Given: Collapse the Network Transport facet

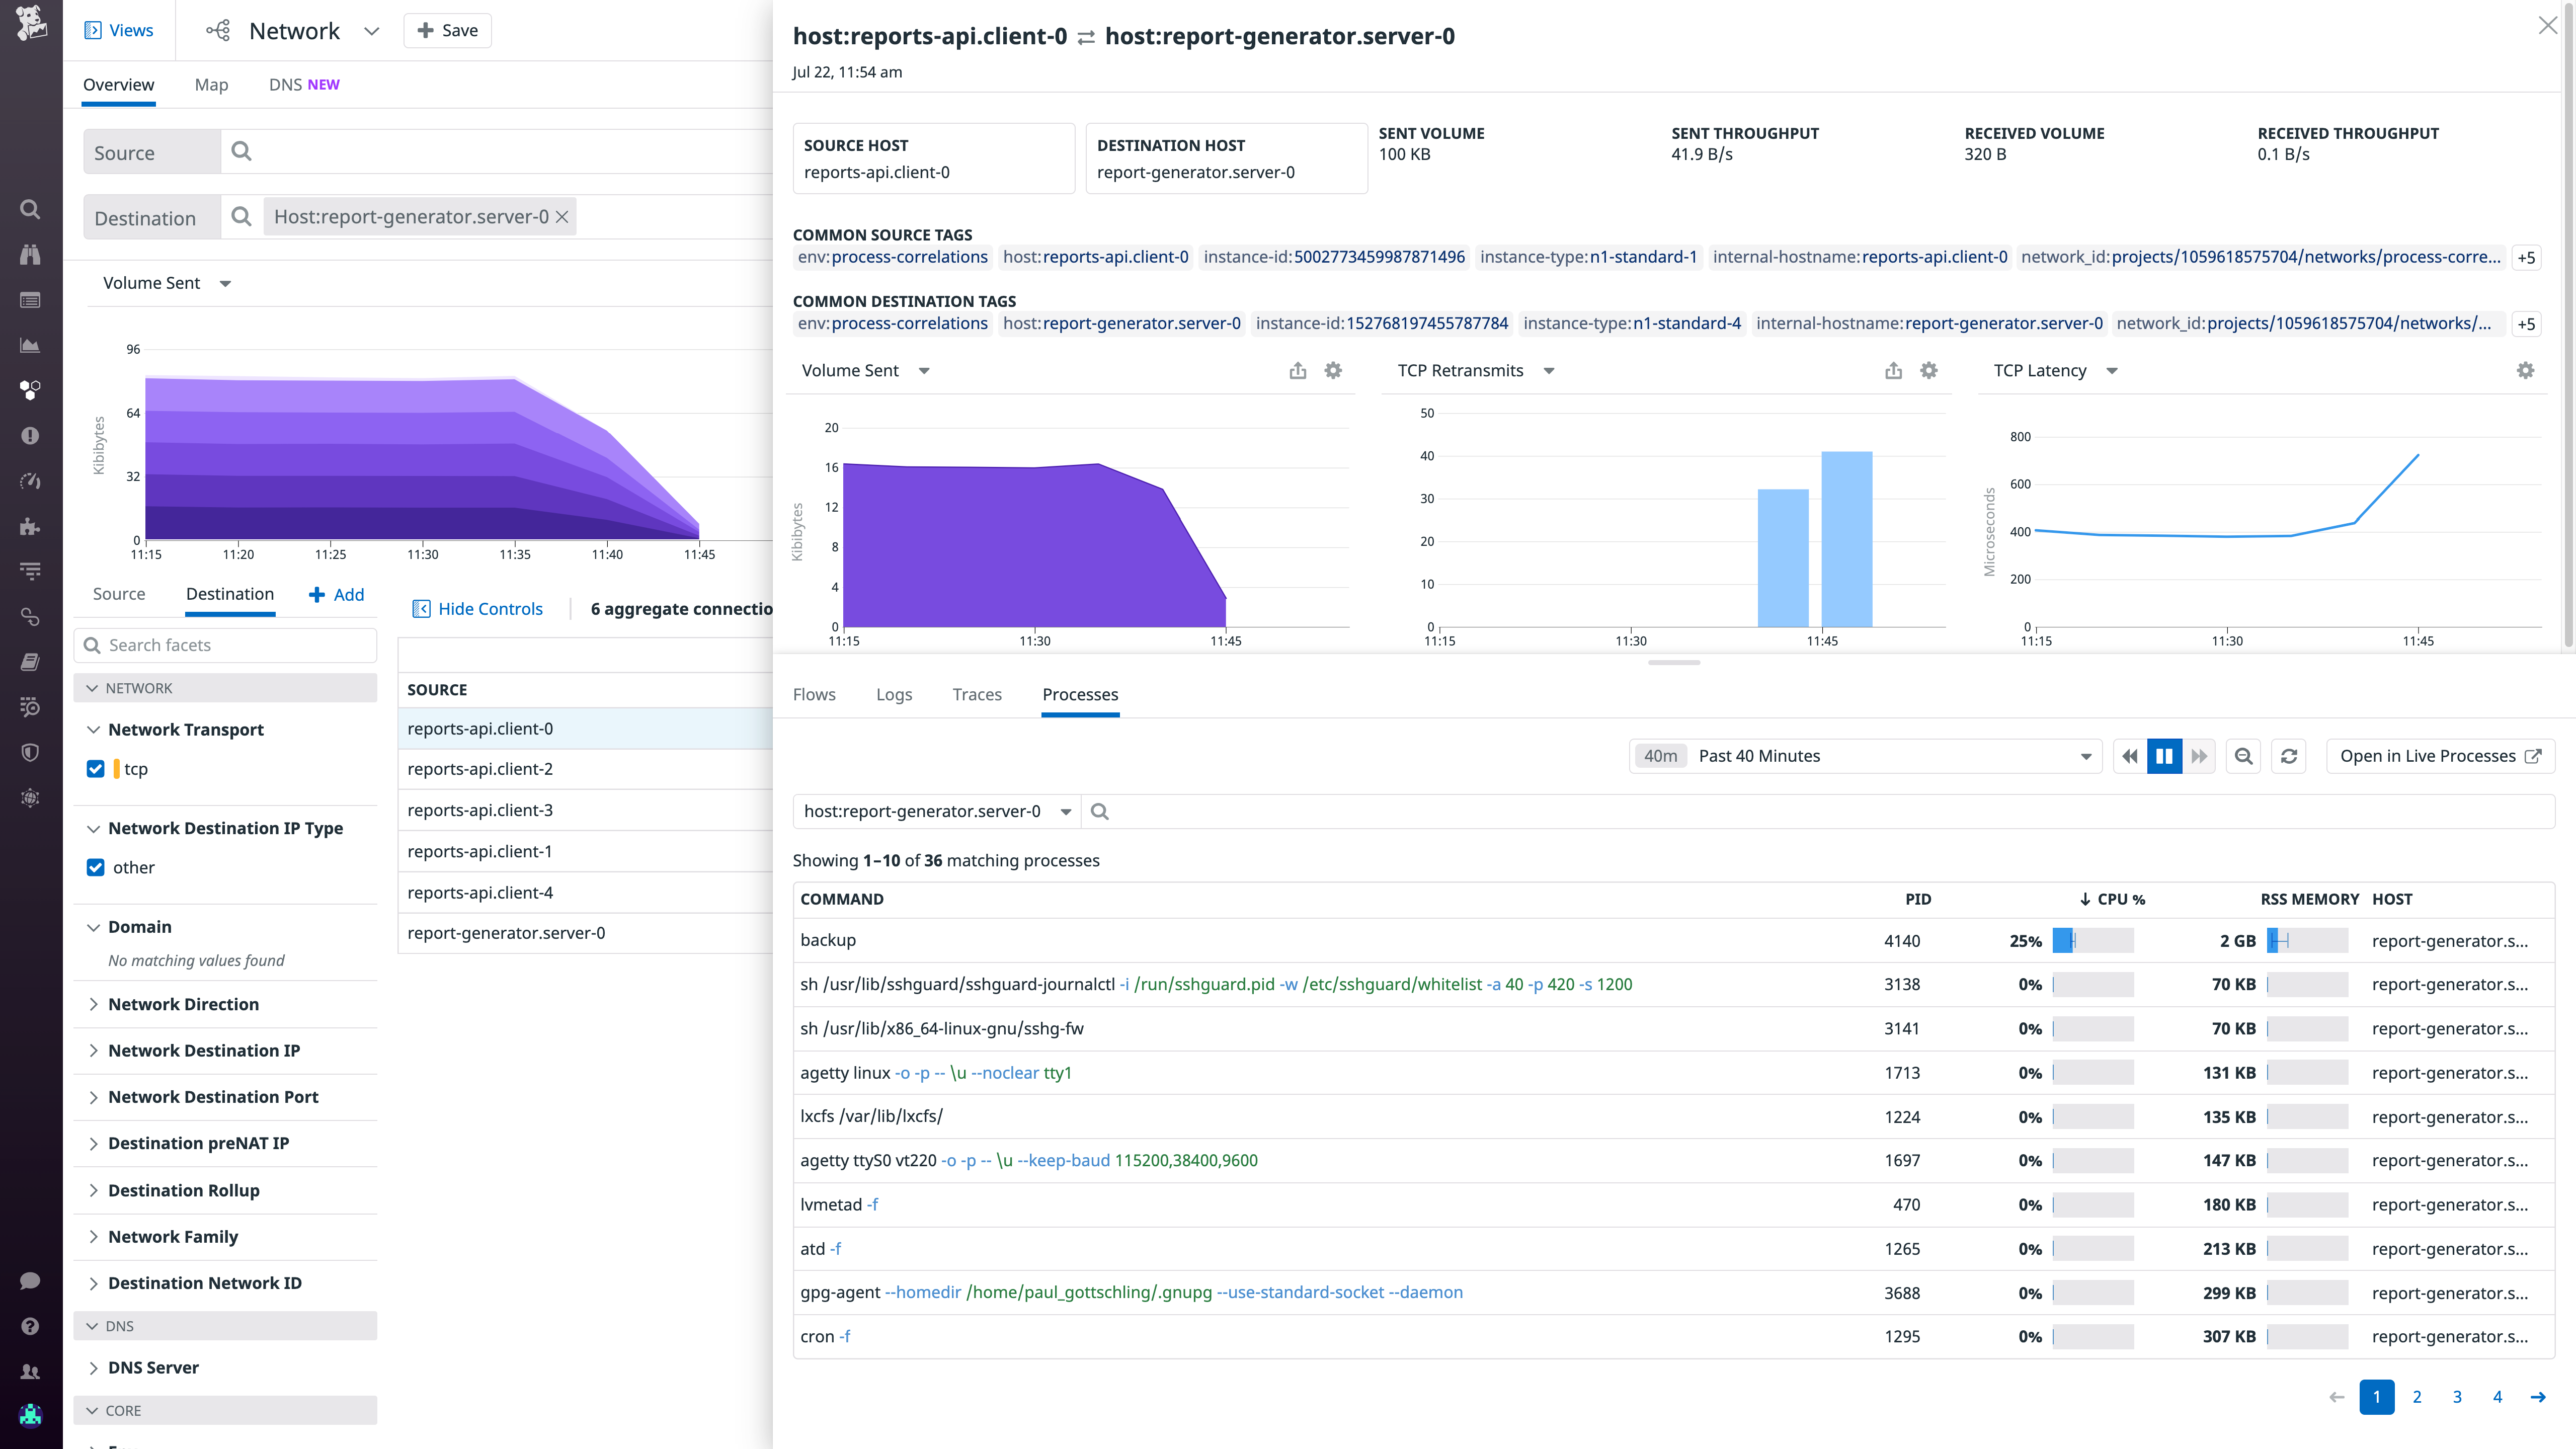Looking at the screenshot, I should click(94, 729).
